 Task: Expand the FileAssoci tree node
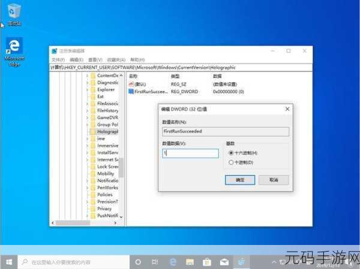pyautogui.click(x=87, y=104)
